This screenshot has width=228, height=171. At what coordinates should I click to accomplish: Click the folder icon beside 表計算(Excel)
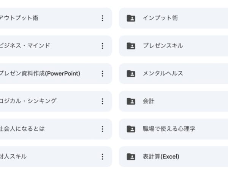click(x=131, y=157)
